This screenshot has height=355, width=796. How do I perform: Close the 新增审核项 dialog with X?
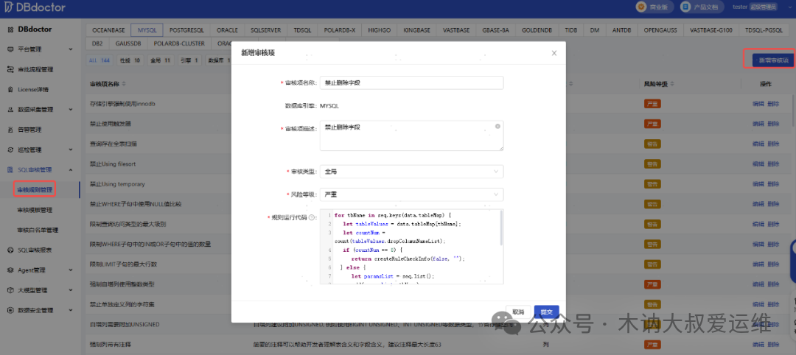554,53
